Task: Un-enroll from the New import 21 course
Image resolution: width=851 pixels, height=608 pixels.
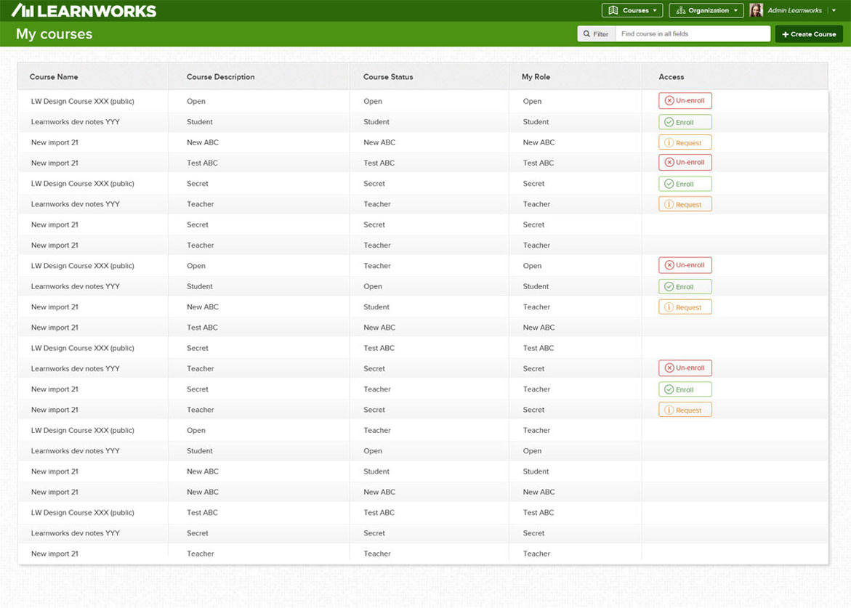Action: [x=685, y=162]
